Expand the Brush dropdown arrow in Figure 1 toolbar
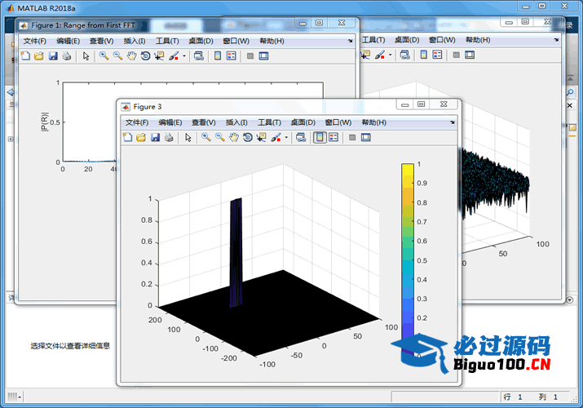This screenshot has height=408, width=583. [184, 56]
